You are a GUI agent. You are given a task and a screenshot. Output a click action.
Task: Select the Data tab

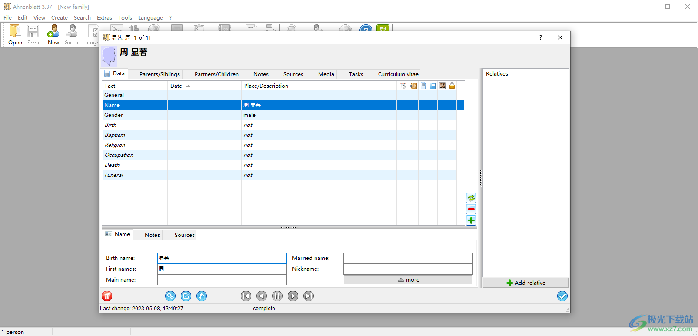click(115, 73)
